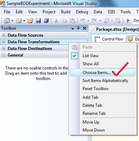Toggle auto-hide pin on Toolbox
The width and height of the screenshot is (139, 141).
coord(78,28)
